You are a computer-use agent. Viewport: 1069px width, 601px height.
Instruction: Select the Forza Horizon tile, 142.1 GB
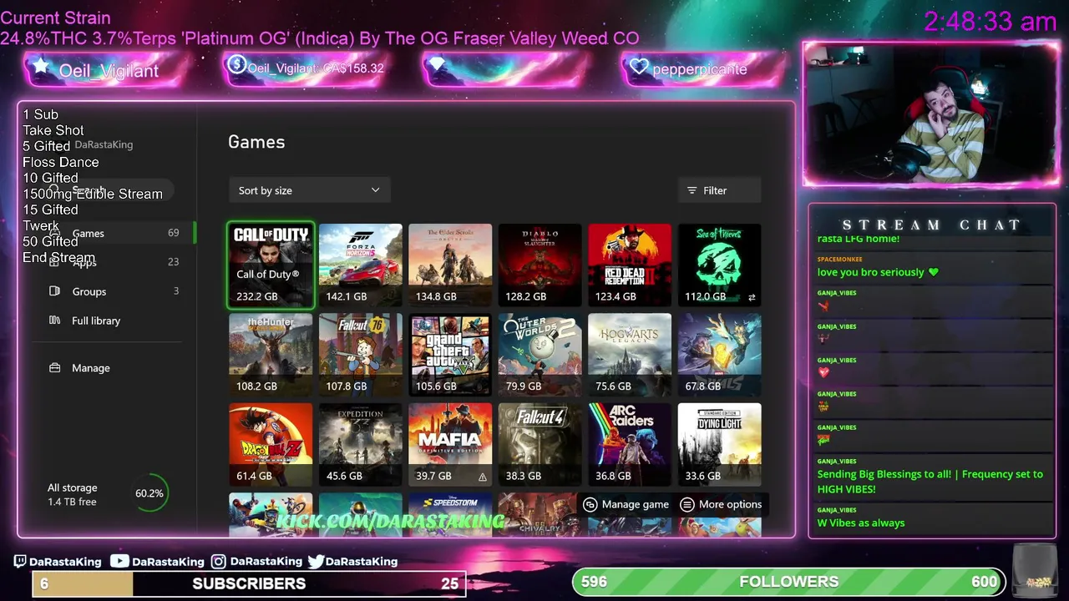click(x=360, y=265)
